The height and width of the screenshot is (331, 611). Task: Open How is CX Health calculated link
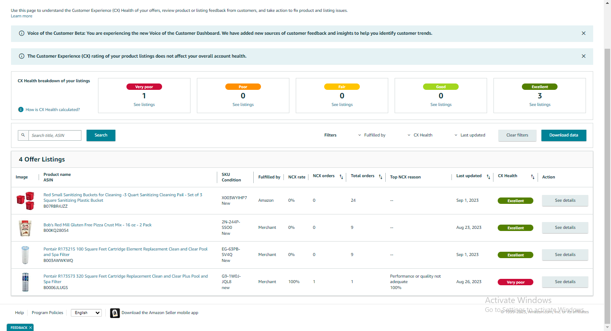(x=53, y=110)
